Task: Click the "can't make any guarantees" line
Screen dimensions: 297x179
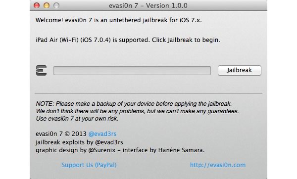Action: pyautogui.click(x=137, y=111)
